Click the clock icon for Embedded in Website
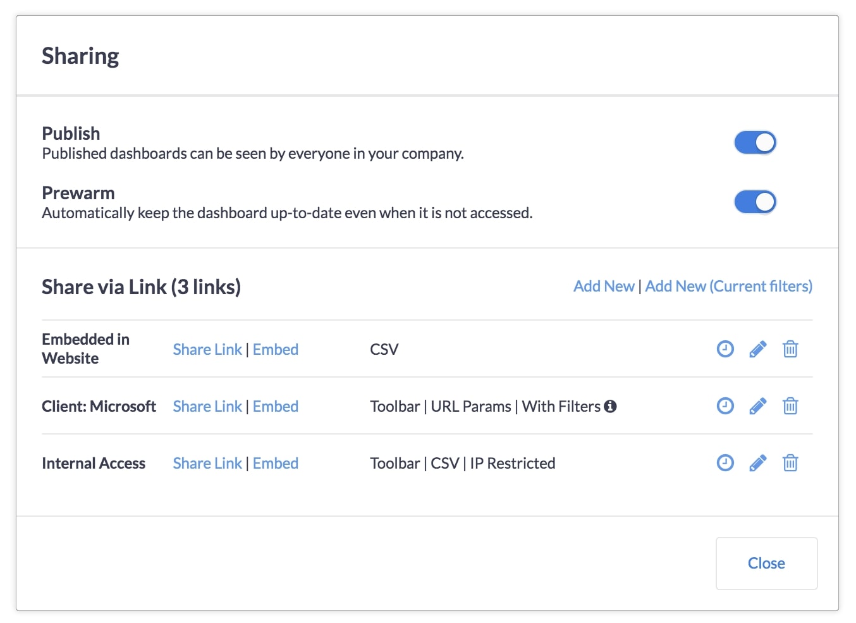856x623 pixels. coord(725,349)
